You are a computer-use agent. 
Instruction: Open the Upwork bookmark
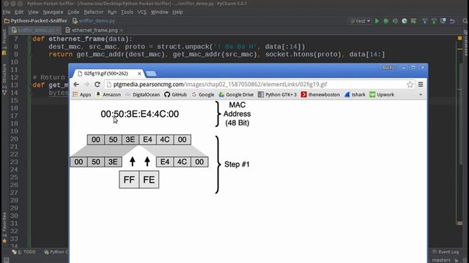[x=382, y=94]
